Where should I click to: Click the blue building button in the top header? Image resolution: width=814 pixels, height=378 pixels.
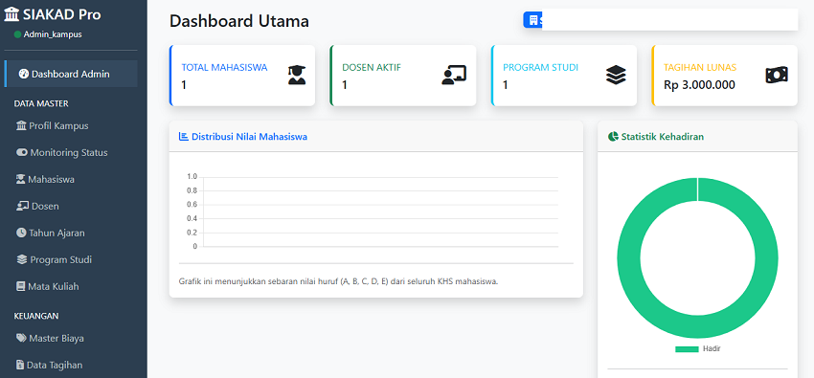pyautogui.click(x=532, y=20)
